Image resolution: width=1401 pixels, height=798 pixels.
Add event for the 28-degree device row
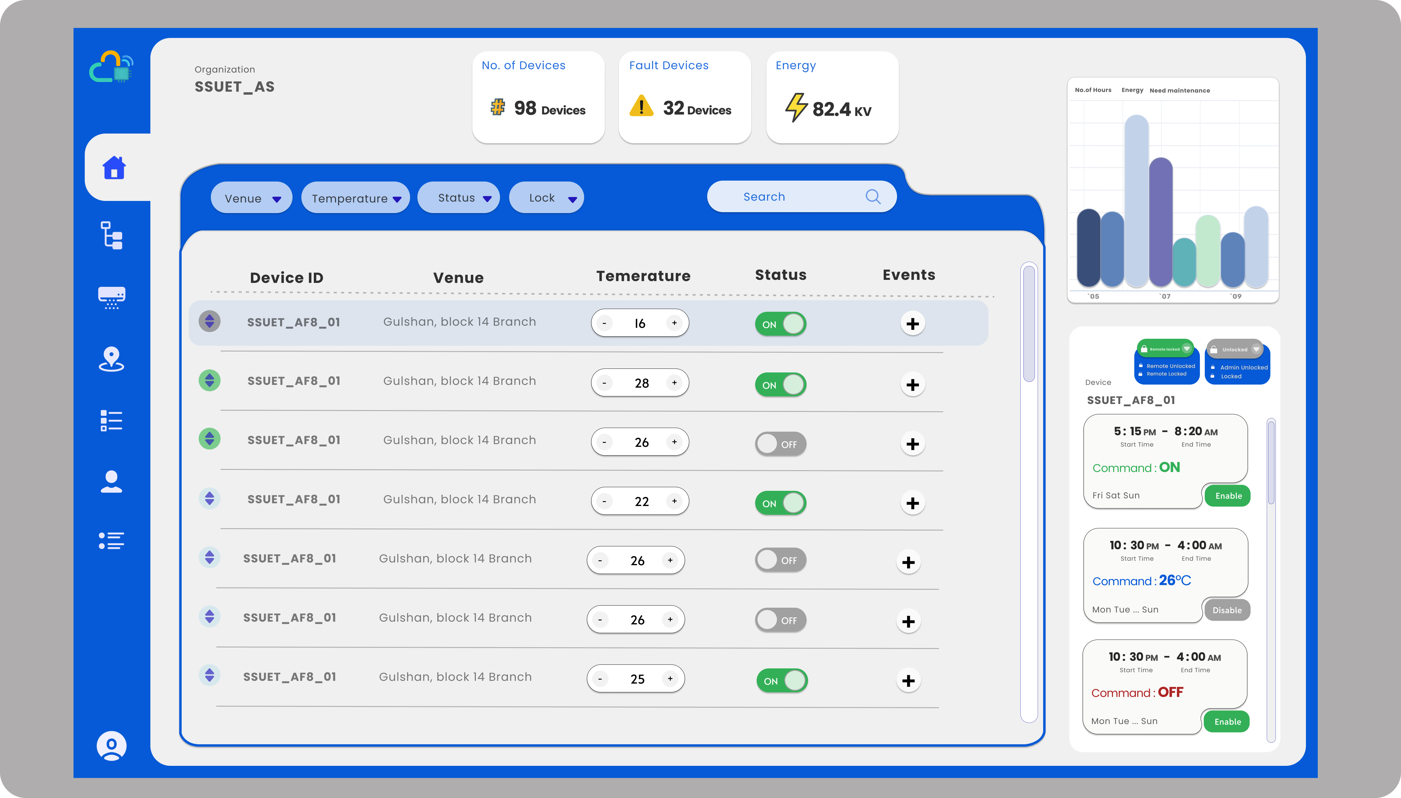point(913,385)
